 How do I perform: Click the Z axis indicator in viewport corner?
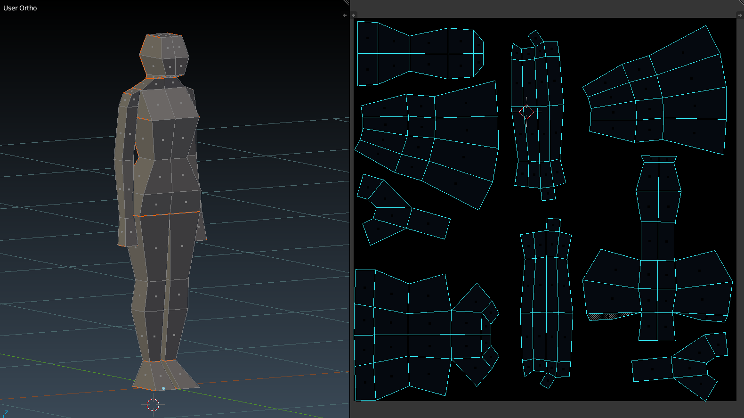click(x=6, y=412)
